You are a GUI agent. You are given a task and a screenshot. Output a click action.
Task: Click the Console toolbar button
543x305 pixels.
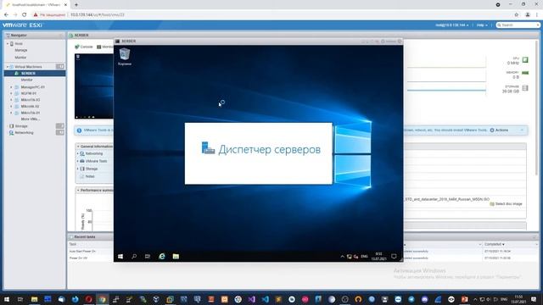point(84,47)
